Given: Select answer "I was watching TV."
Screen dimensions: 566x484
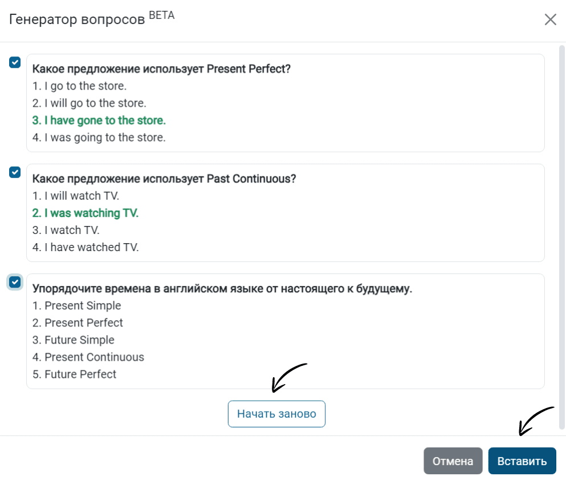Looking at the screenshot, I should (85, 213).
